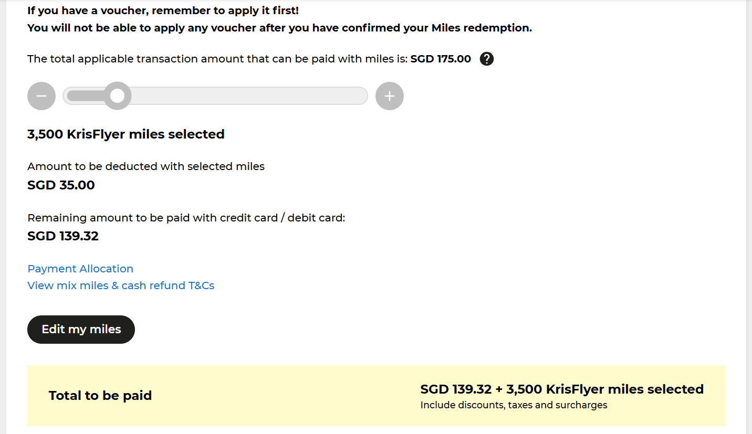
Task: Select the round increment icon beside the slider
Action: [389, 96]
